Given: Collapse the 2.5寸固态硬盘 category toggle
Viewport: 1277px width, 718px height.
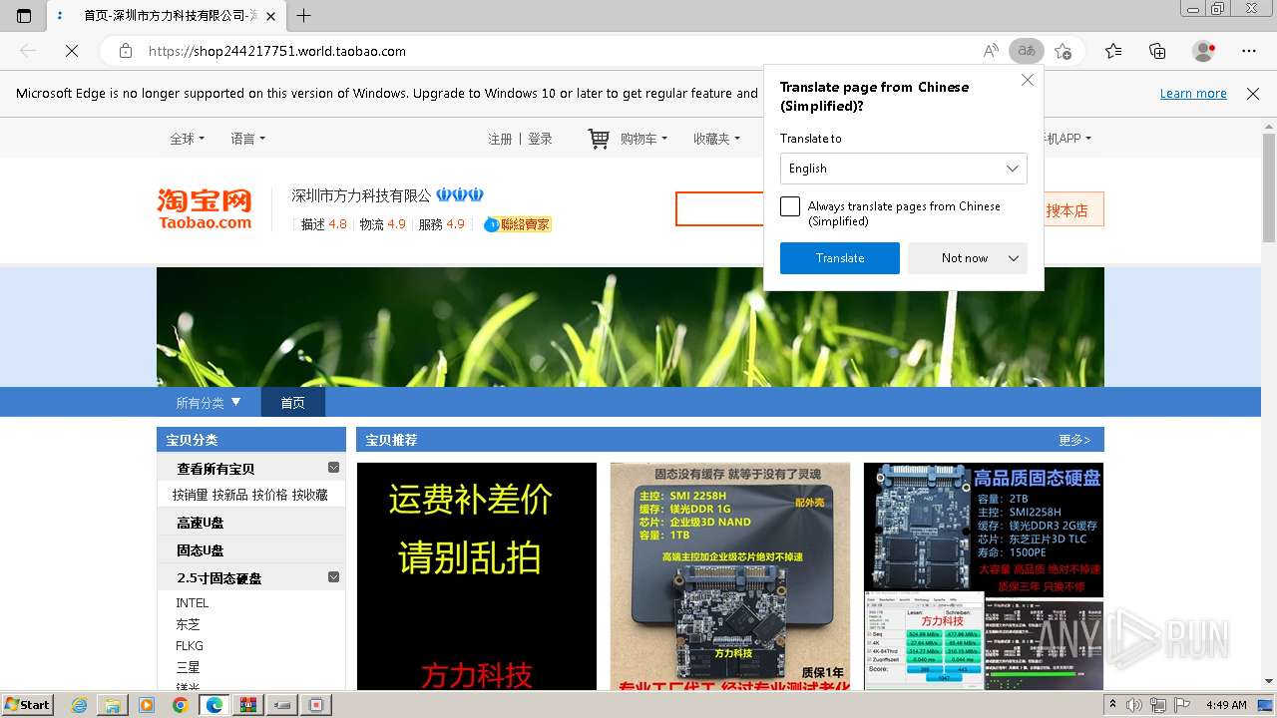Looking at the screenshot, I should 333,577.
